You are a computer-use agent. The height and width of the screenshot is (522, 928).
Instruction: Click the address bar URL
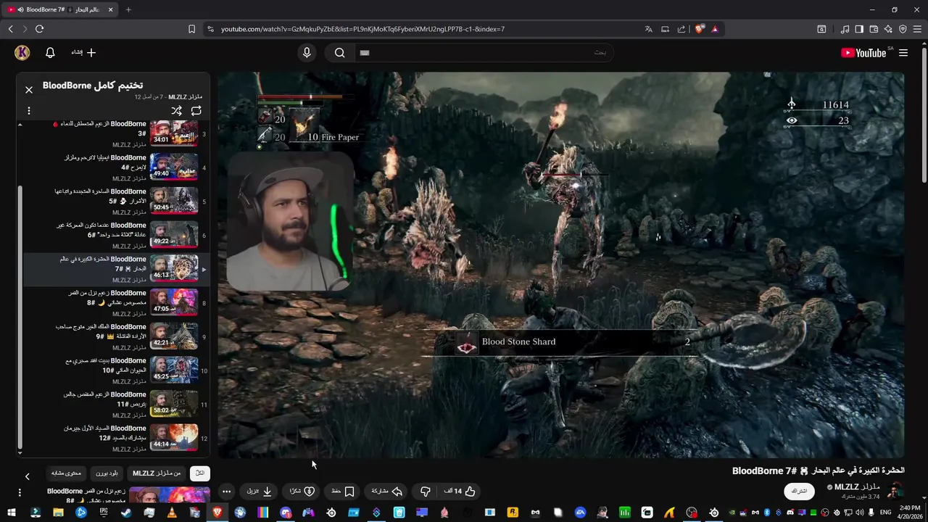click(x=362, y=29)
